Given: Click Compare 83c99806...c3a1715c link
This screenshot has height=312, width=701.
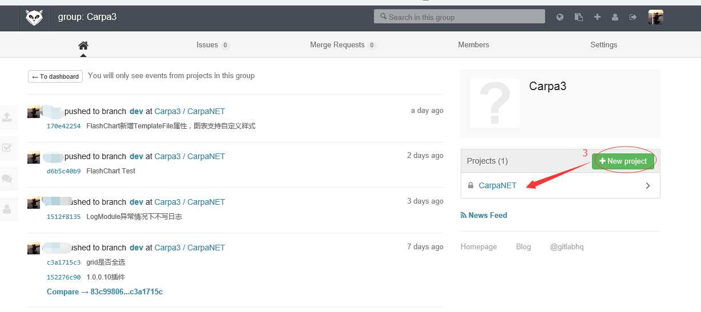Looking at the screenshot, I should (x=104, y=292).
